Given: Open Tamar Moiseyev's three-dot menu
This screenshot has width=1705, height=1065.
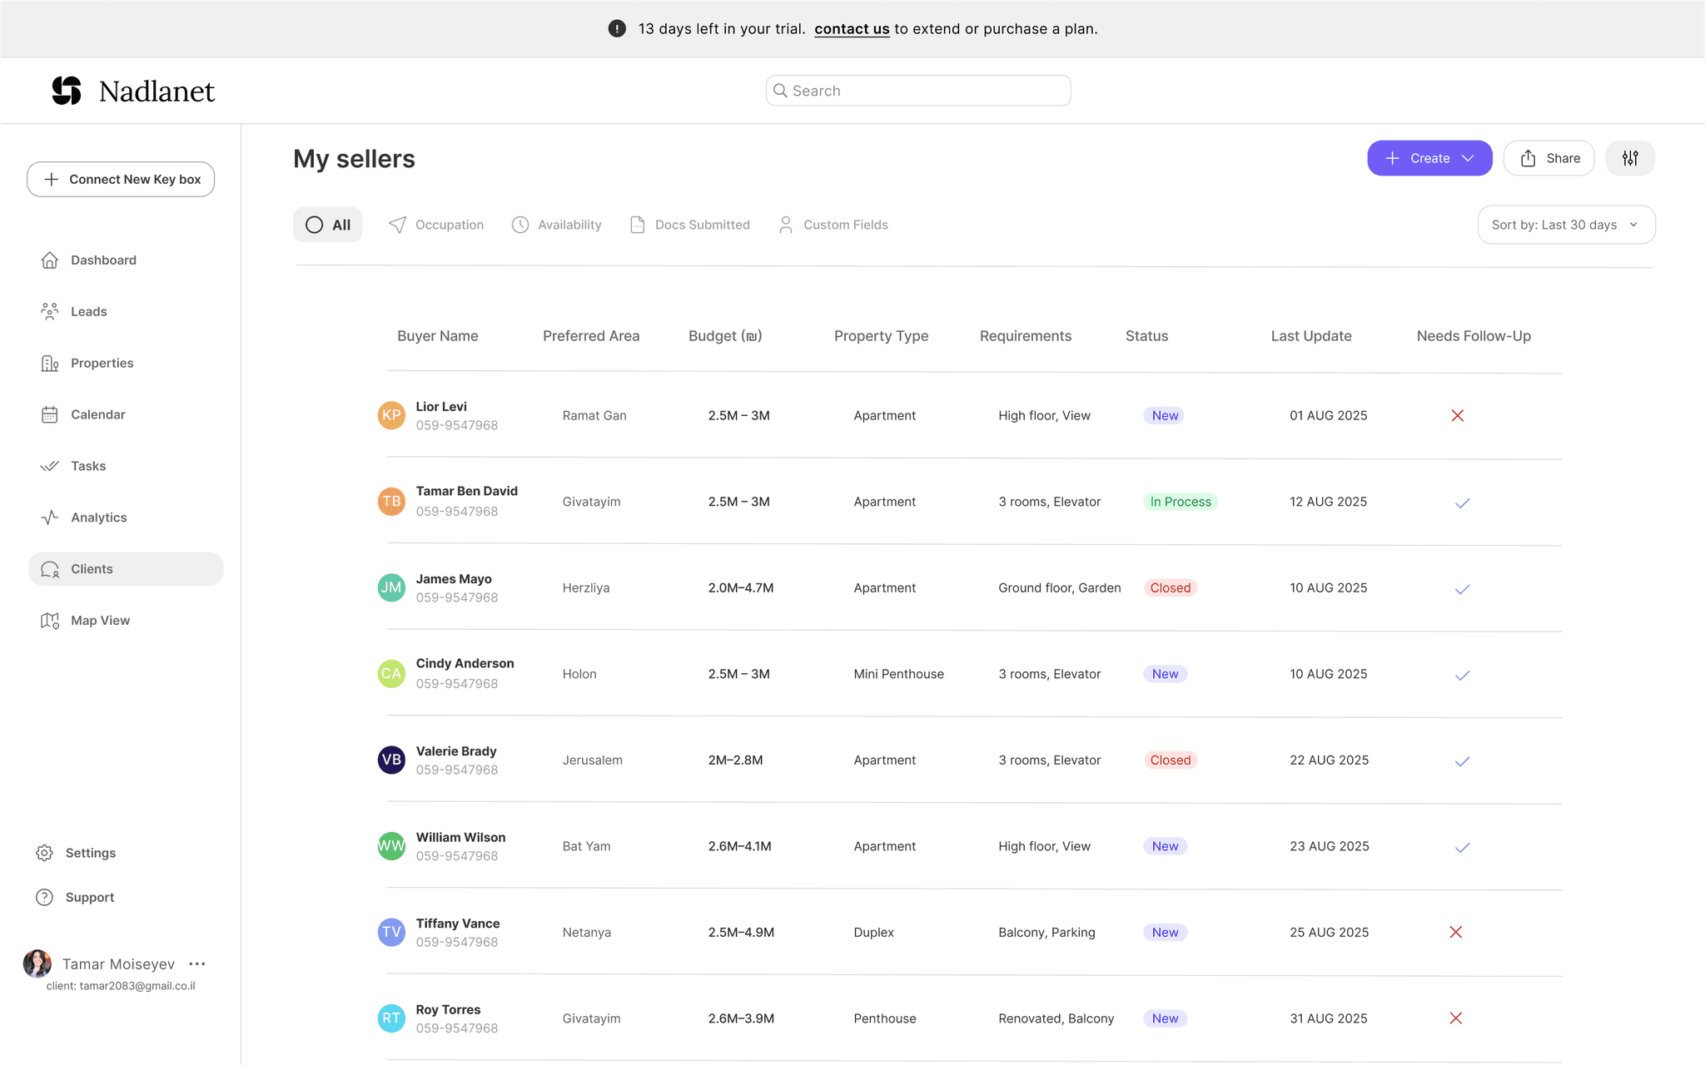Looking at the screenshot, I should (x=197, y=964).
